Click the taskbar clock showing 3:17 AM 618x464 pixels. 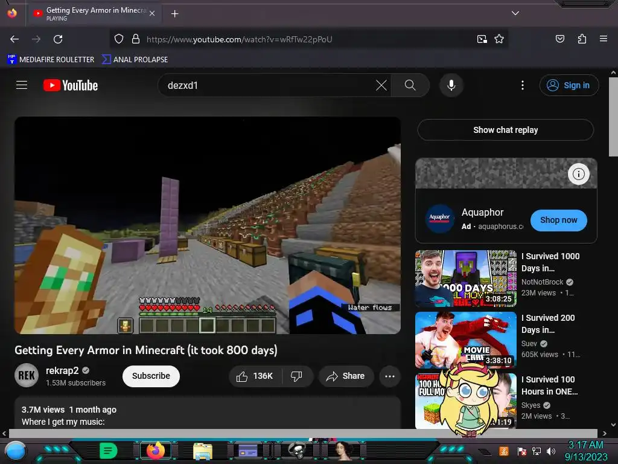[585, 451]
